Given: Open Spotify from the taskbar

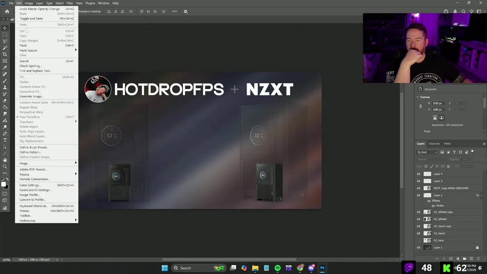Looking at the screenshot, I should pyautogui.click(x=277, y=268).
